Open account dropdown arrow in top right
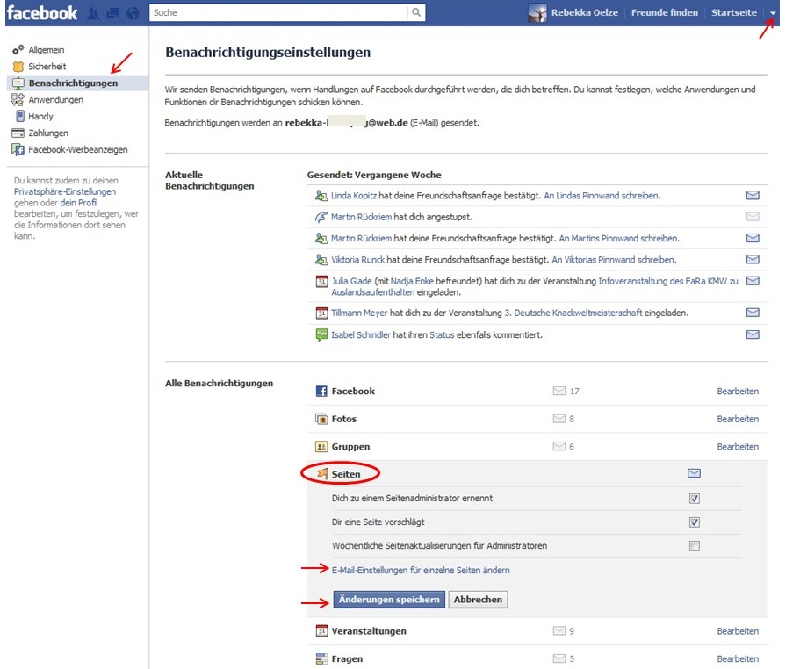 tap(773, 14)
